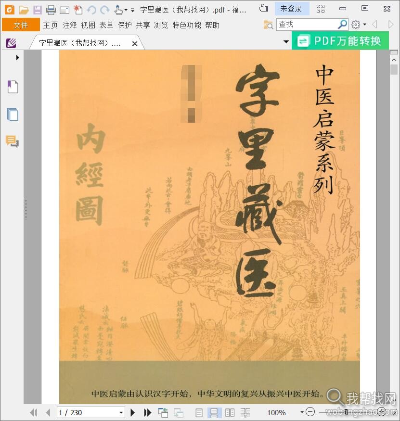Open the 特色功能 tab

click(187, 25)
